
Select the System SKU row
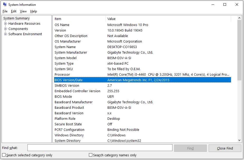[142, 69]
